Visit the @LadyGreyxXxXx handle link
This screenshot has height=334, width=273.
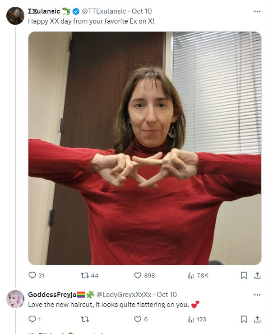[124, 295]
